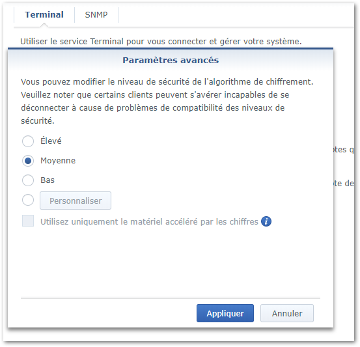This screenshot has height=347, width=360.
Task: Click the separator line above Appliquer
Action: tap(171, 299)
